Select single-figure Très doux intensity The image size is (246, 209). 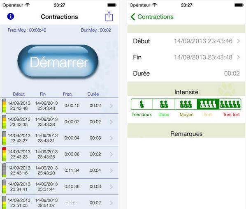(x=142, y=104)
